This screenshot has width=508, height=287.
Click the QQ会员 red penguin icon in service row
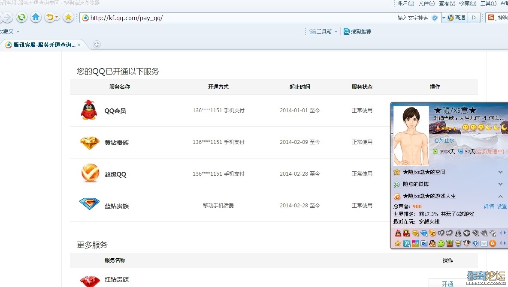(89, 110)
